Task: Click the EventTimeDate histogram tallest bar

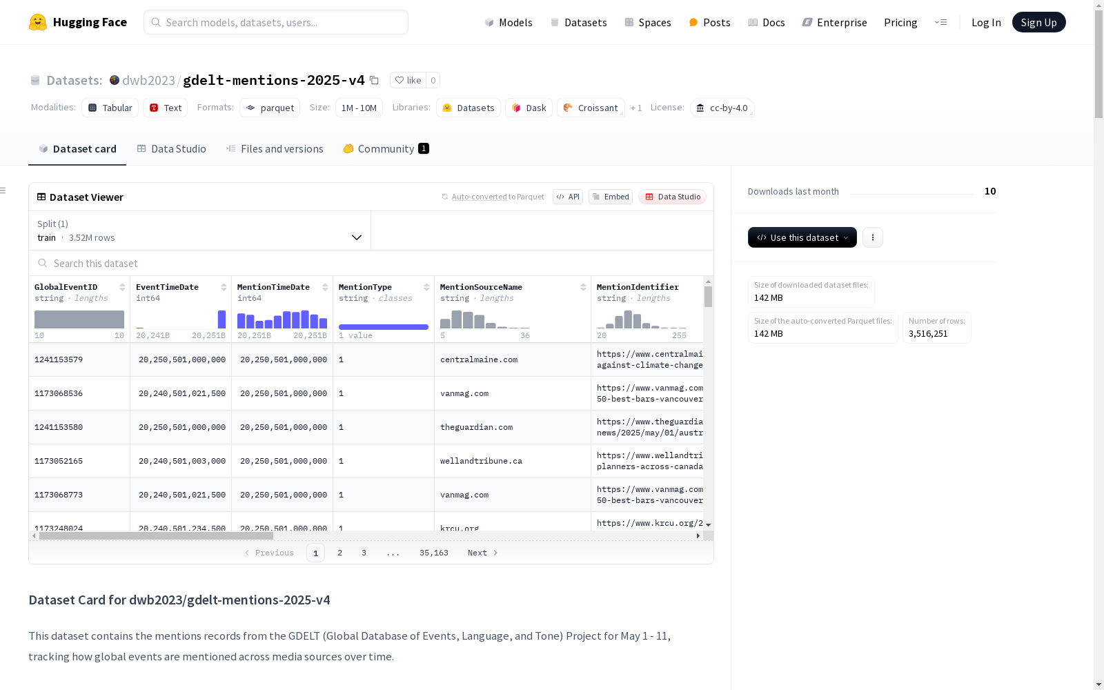Action: pos(222,319)
